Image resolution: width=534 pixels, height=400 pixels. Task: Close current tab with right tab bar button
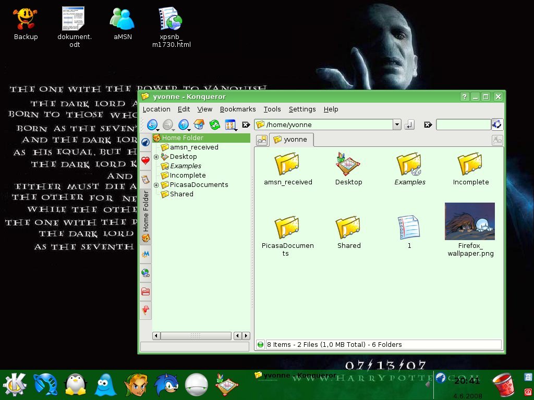tap(497, 140)
